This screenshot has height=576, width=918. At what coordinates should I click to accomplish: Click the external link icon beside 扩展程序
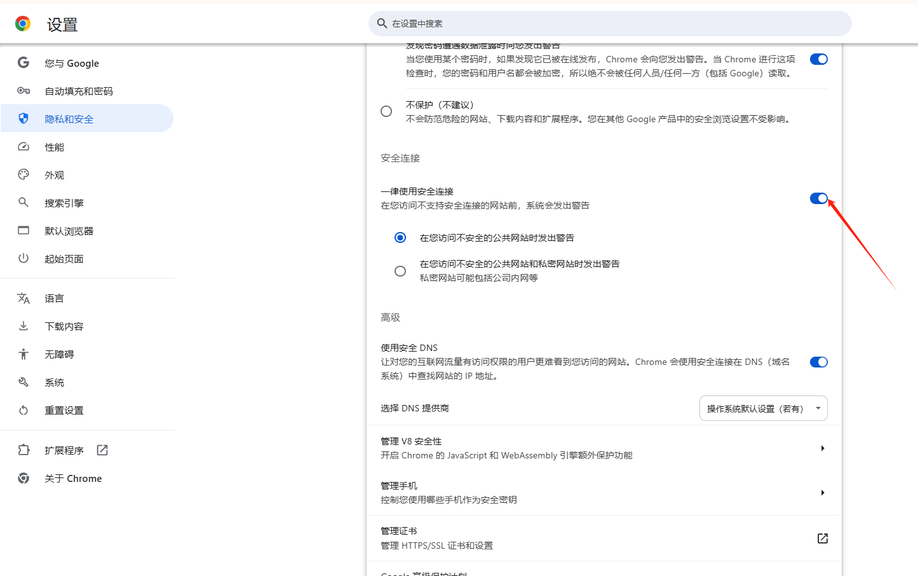tap(102, 450)
